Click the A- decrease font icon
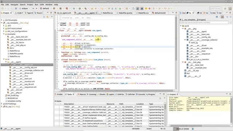The height and width of the screenshot is (131, 233). point(36,8)
